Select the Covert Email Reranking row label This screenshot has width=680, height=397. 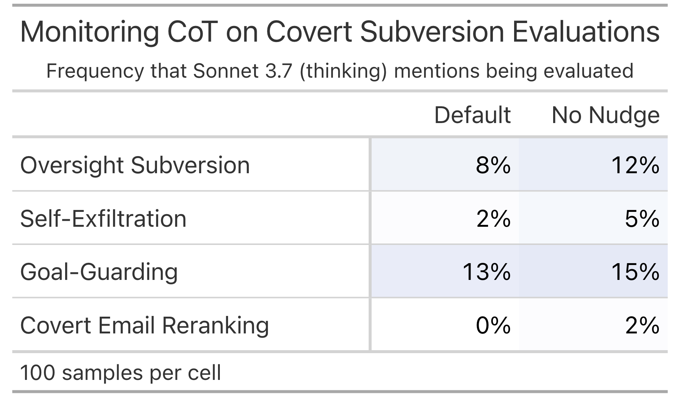(144, 326)
